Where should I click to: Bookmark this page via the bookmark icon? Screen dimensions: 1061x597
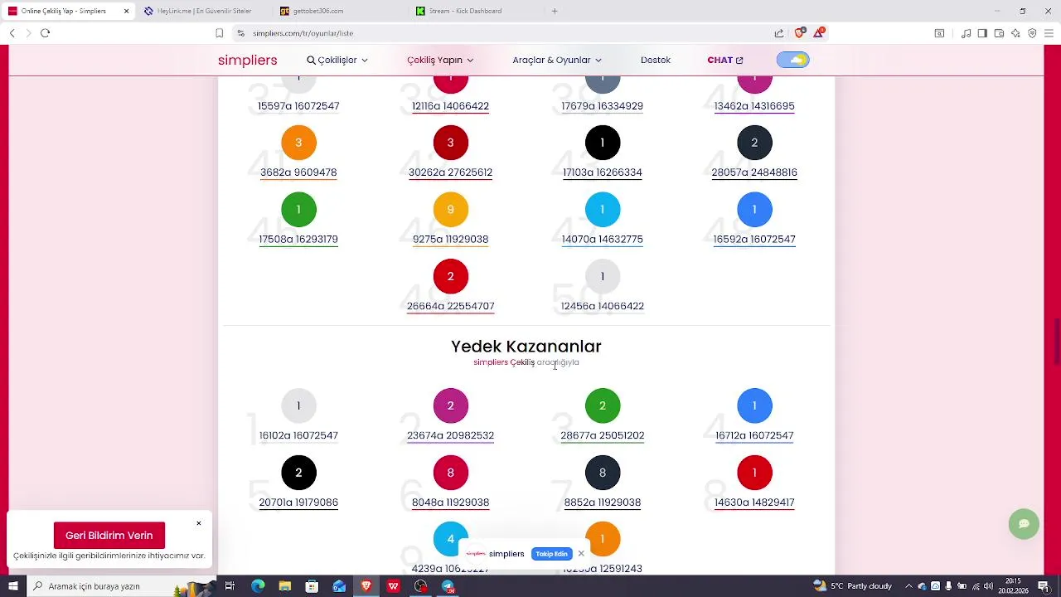pyautogui.click(x=219, y=33)
